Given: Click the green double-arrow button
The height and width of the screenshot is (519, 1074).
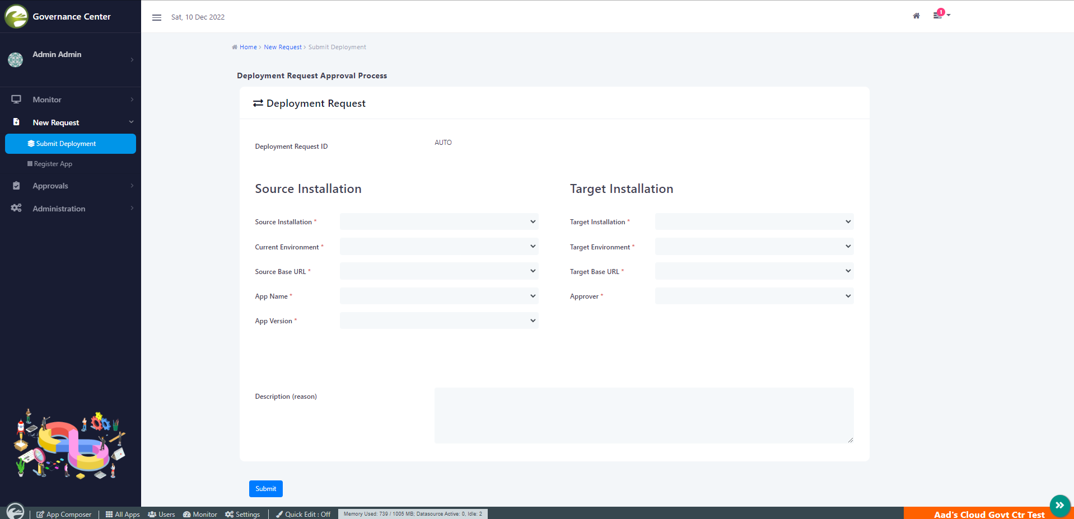Looking at the screenshot, I should (1059, 505).
